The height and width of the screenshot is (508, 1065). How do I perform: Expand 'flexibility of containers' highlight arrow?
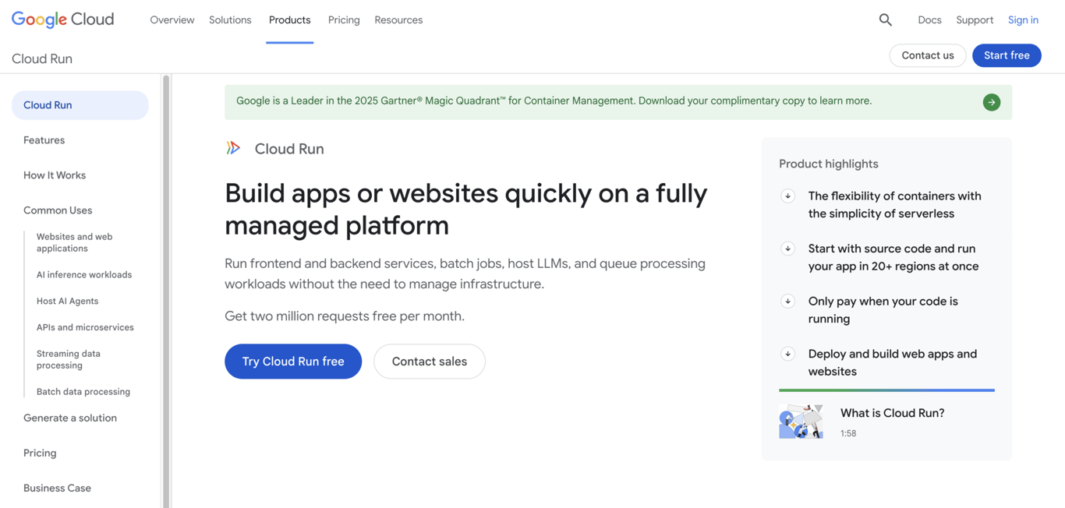tap(787, 196)
